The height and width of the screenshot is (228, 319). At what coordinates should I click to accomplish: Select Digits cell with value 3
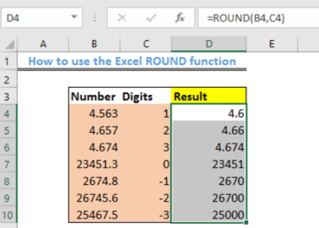145,147
